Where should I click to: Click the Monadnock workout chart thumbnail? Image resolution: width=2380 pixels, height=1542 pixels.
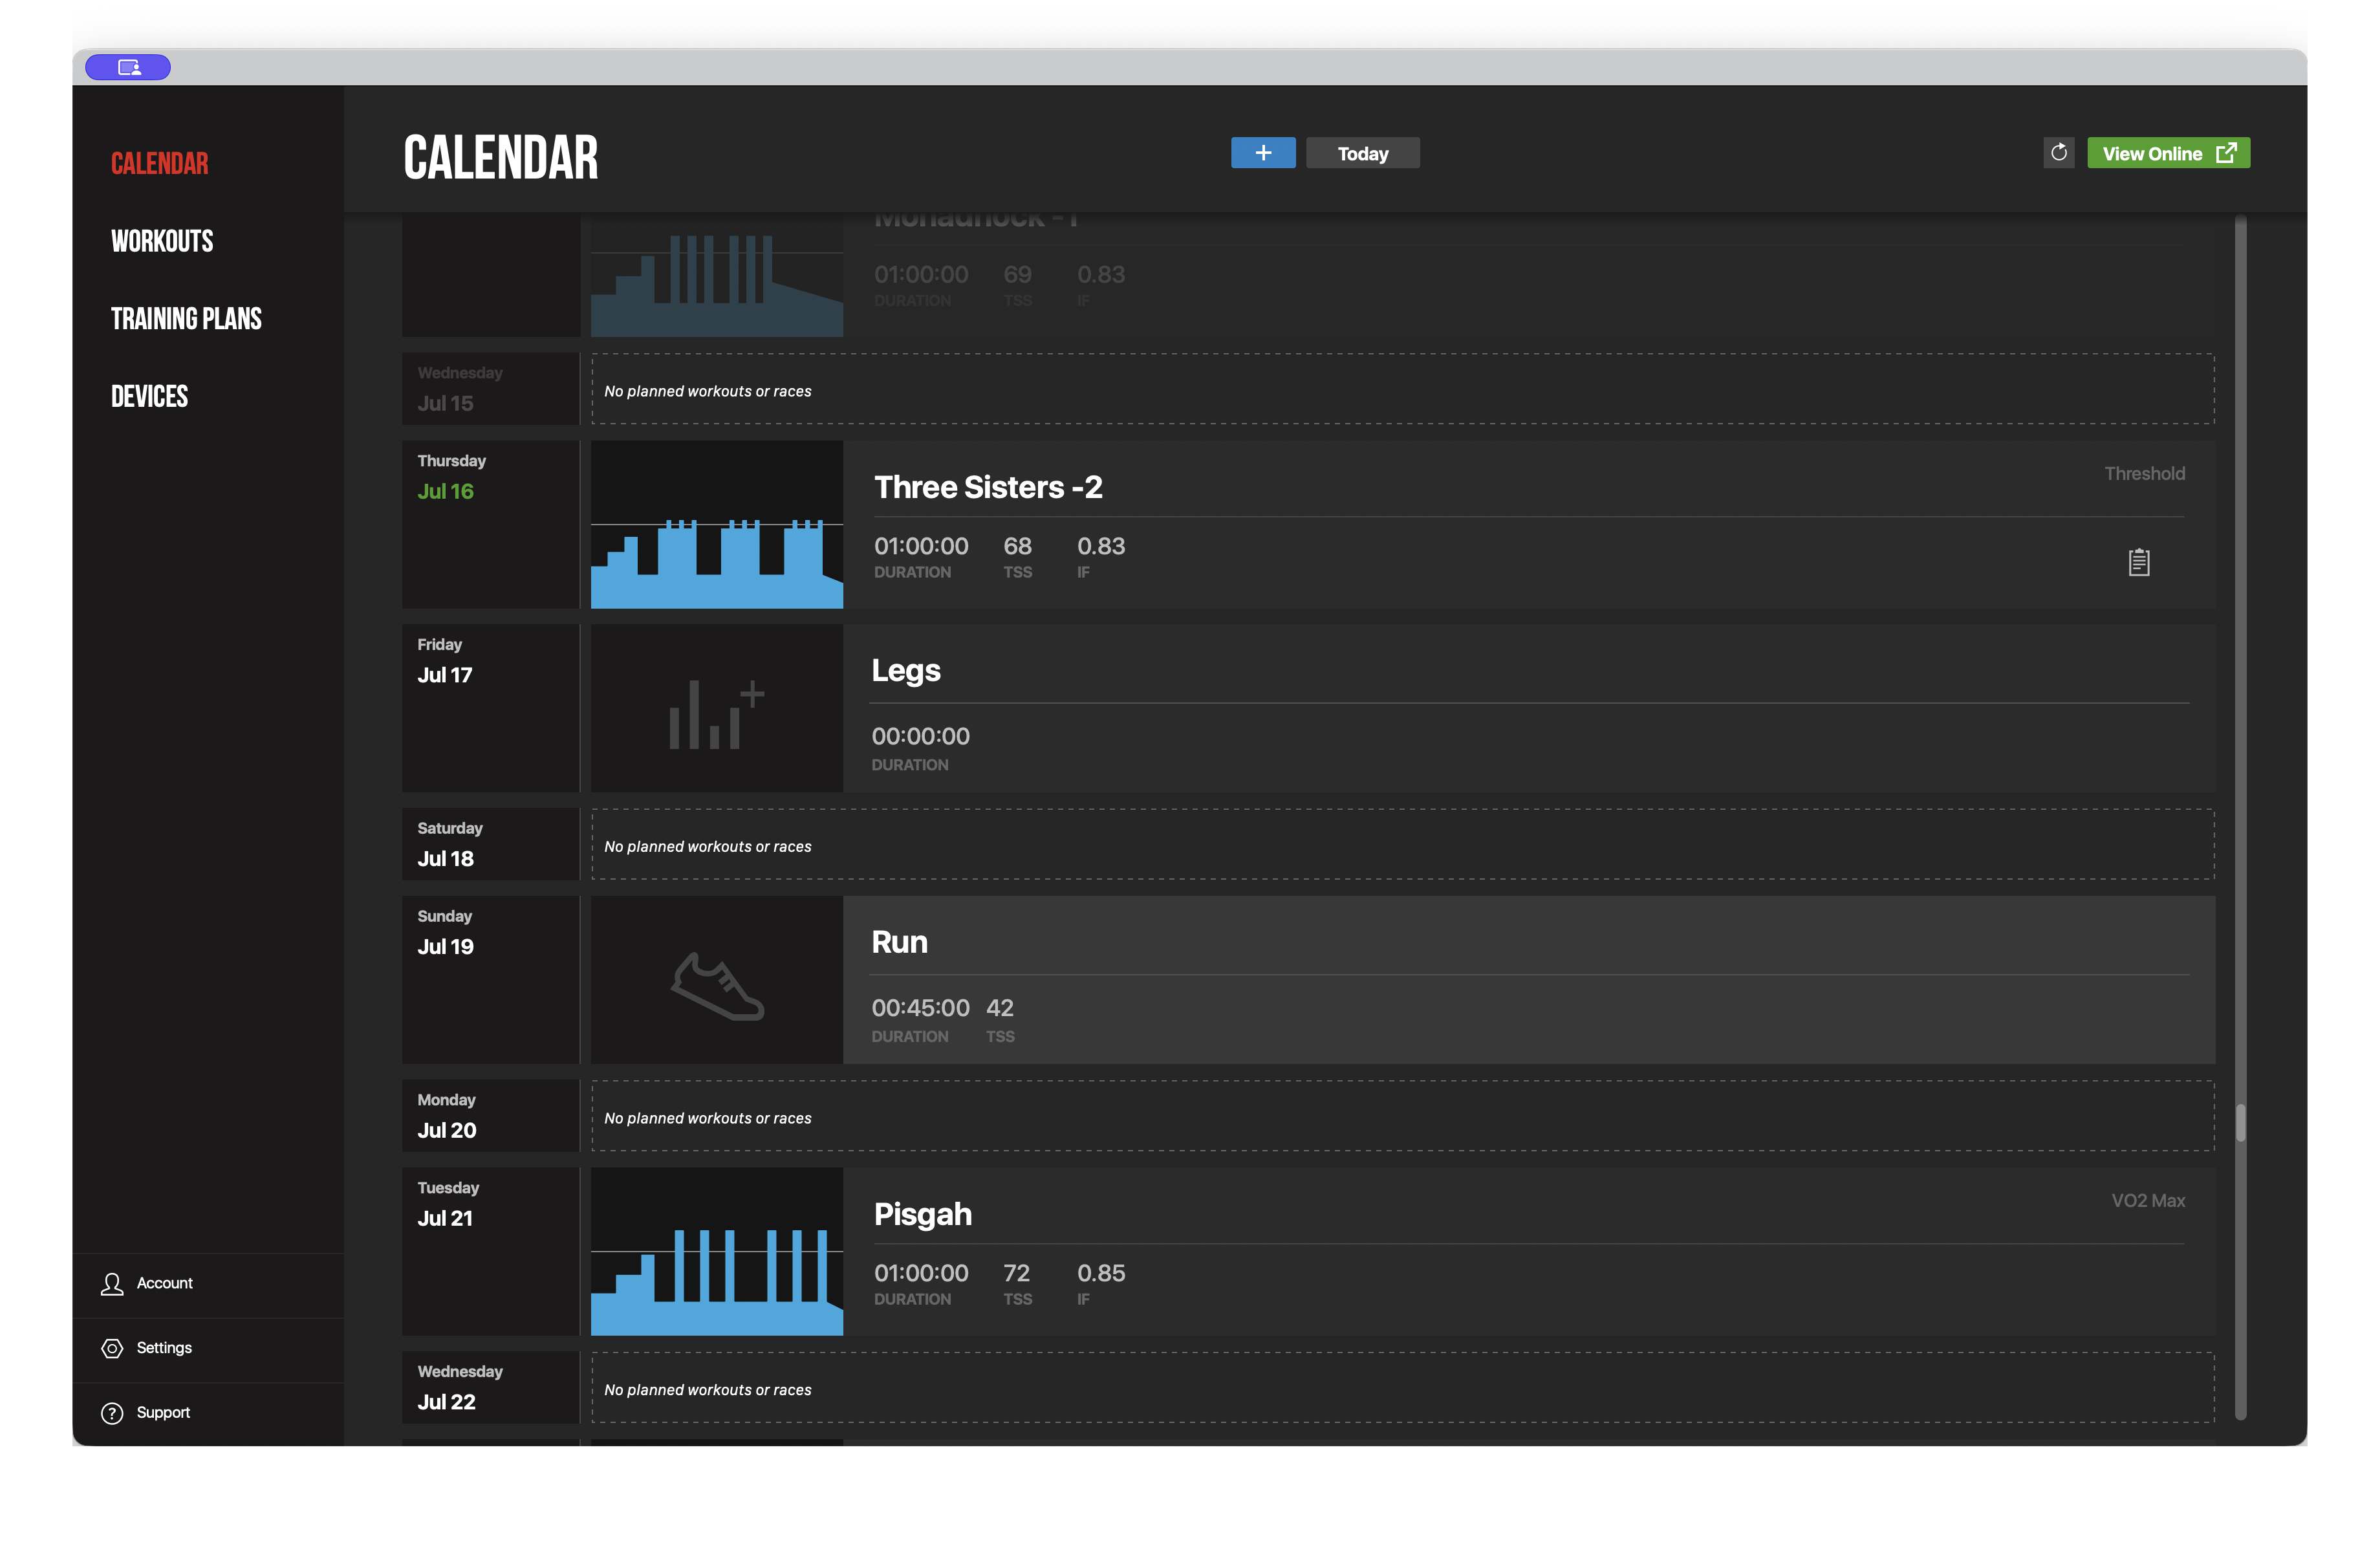click(x=717, y=275)
